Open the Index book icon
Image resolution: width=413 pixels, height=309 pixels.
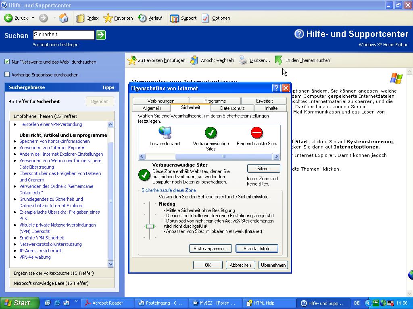click(x=80, y=18)
